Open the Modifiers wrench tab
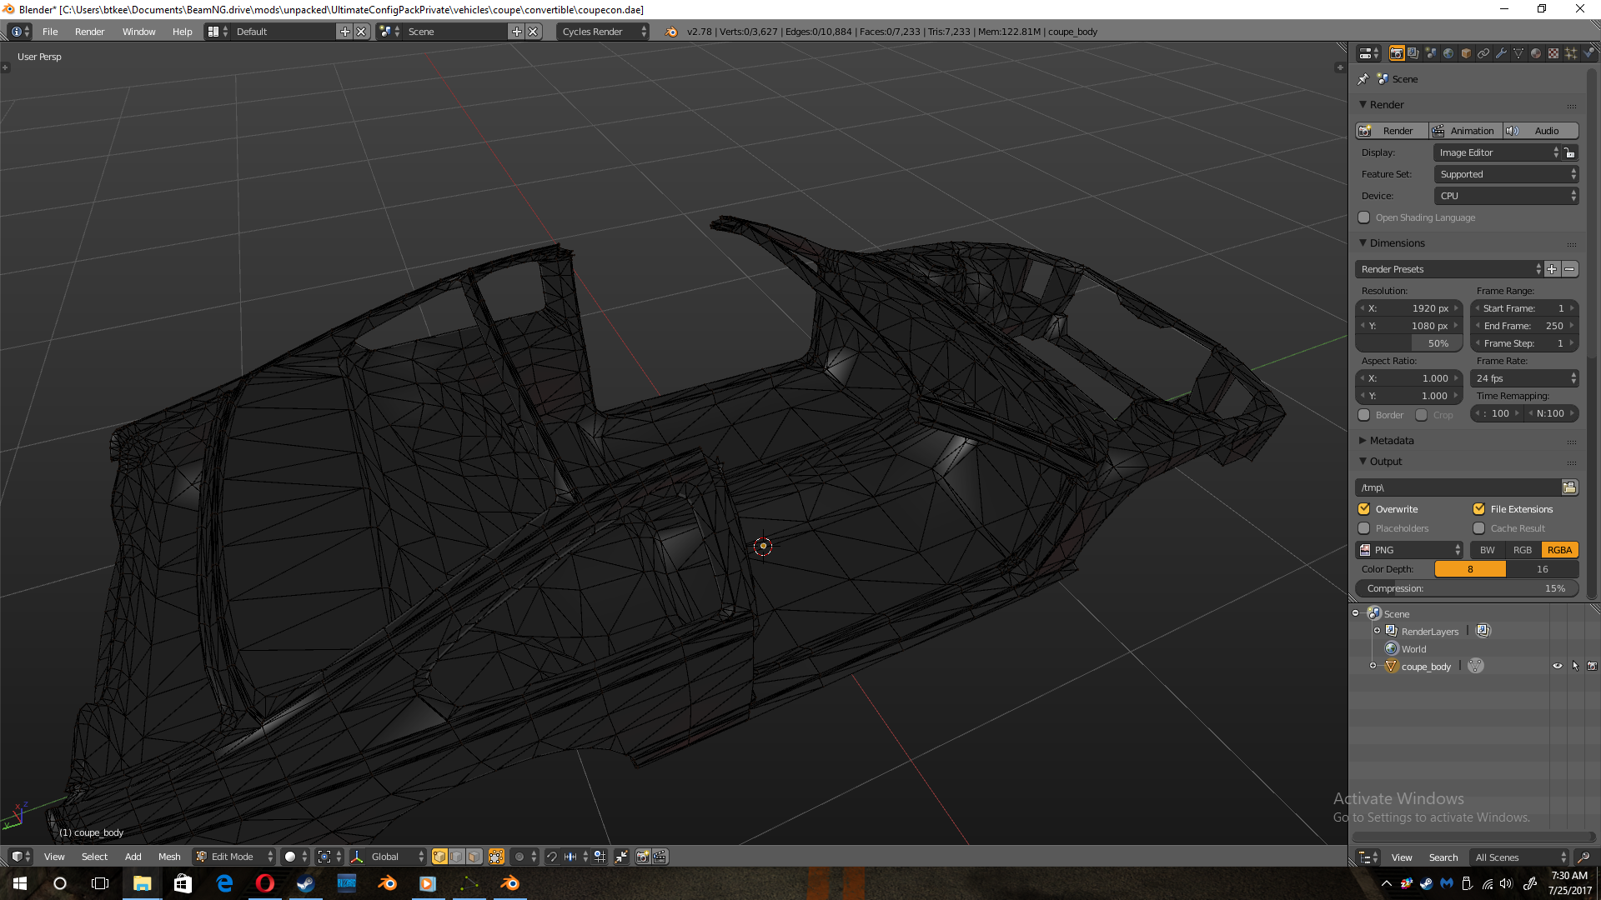 (x=1501, y=53)
